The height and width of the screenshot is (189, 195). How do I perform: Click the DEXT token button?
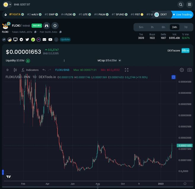coord(161,15)
